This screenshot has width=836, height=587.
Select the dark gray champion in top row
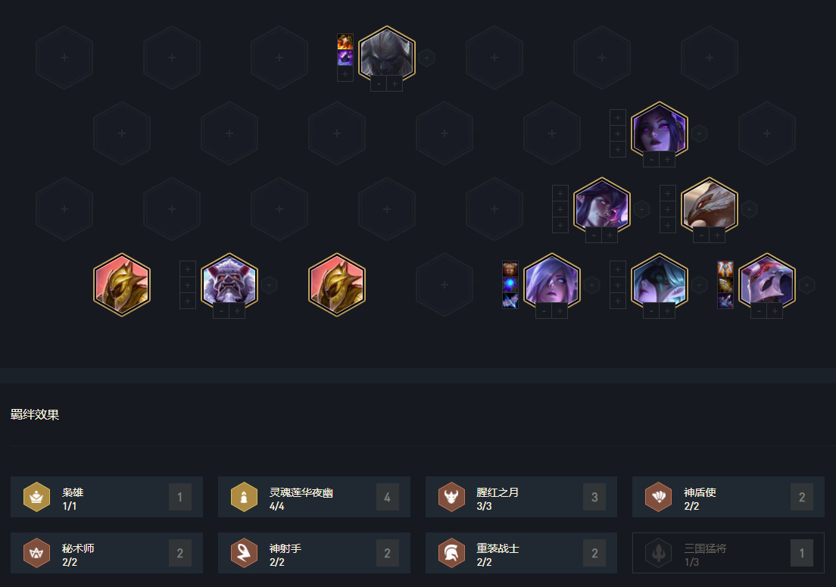pyautogui.click(x=386, y=55)
